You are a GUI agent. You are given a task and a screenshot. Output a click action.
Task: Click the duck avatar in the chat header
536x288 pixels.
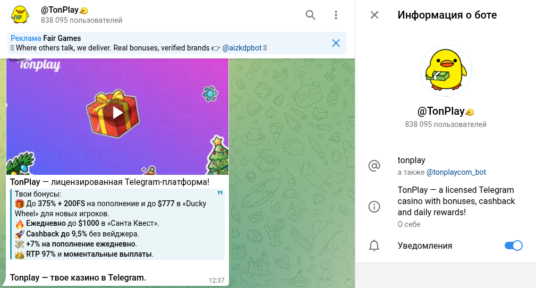point(20,15)
